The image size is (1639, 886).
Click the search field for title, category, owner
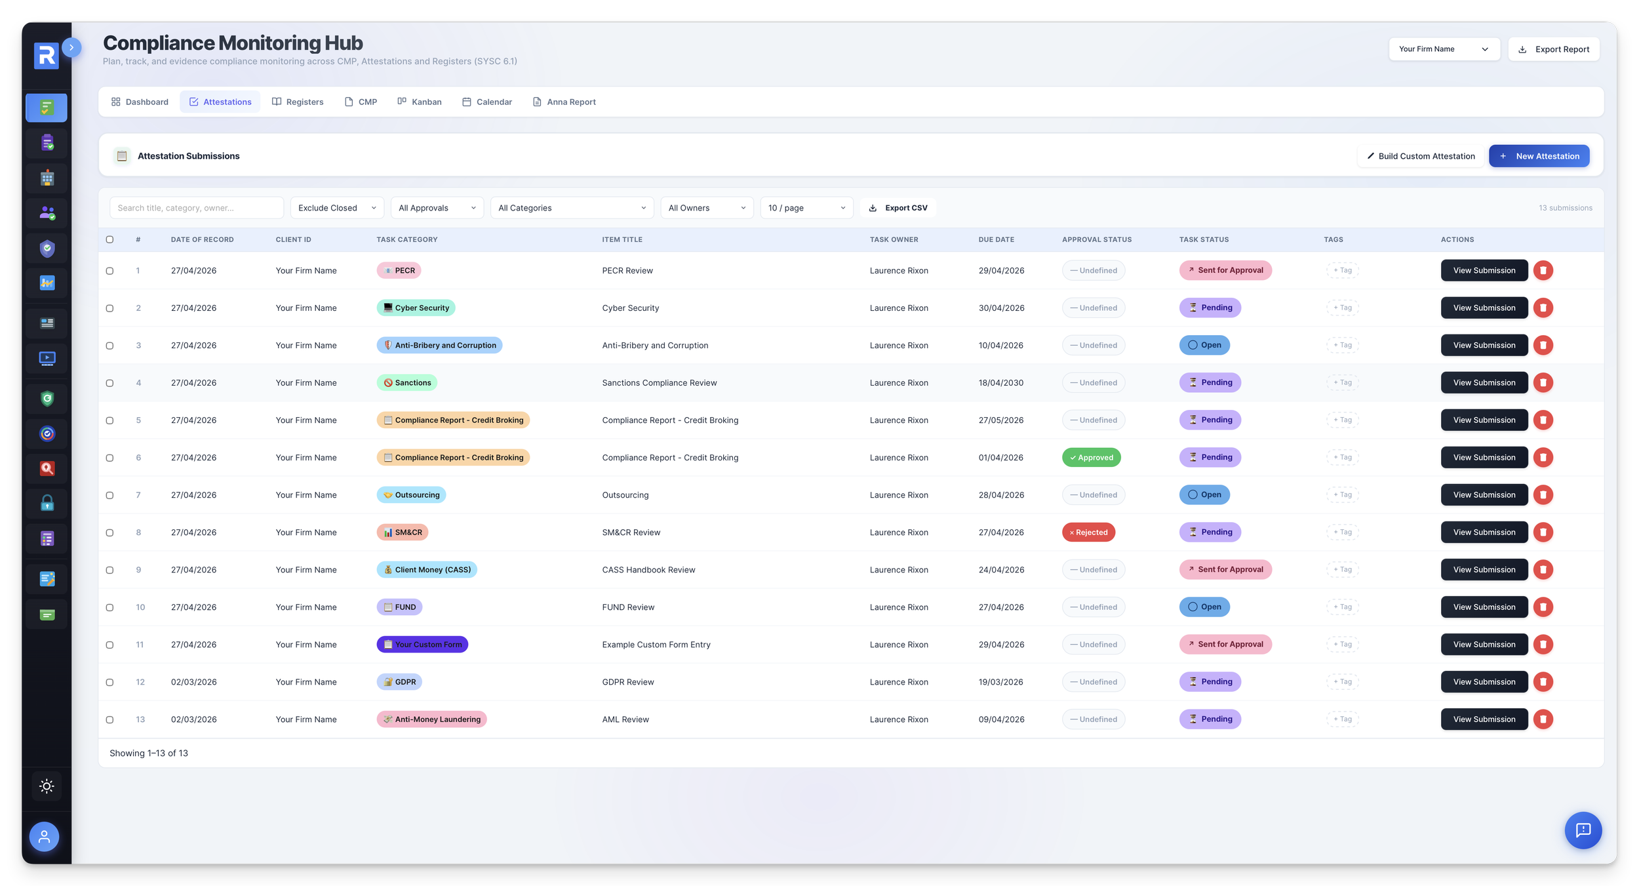(196, 207)
